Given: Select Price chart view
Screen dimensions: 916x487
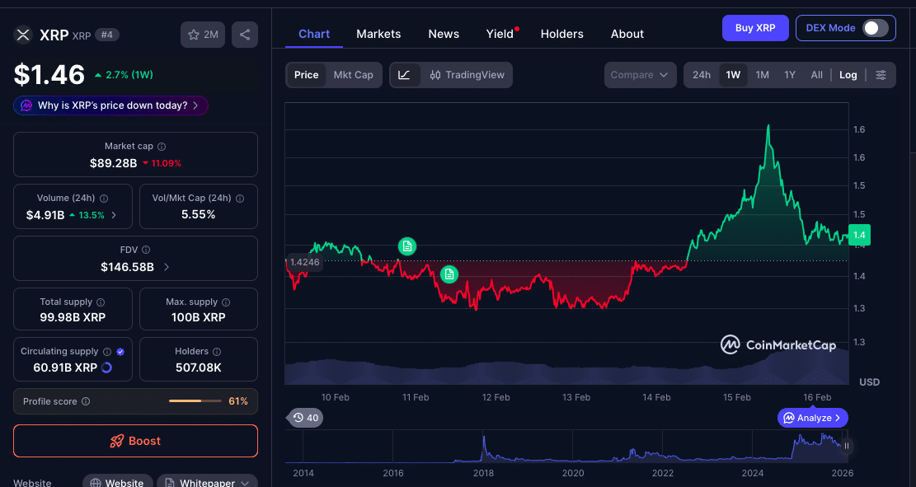Looking at the screenshot, I should coord(306,75).
